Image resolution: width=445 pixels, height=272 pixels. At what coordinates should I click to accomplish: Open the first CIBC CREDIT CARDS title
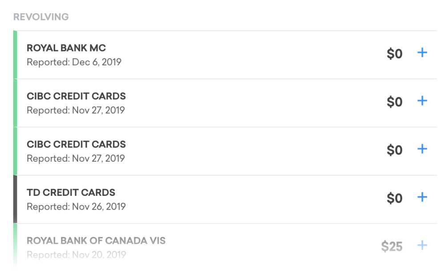coord(76,96)
